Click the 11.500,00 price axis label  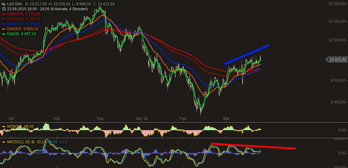point(337,3)
